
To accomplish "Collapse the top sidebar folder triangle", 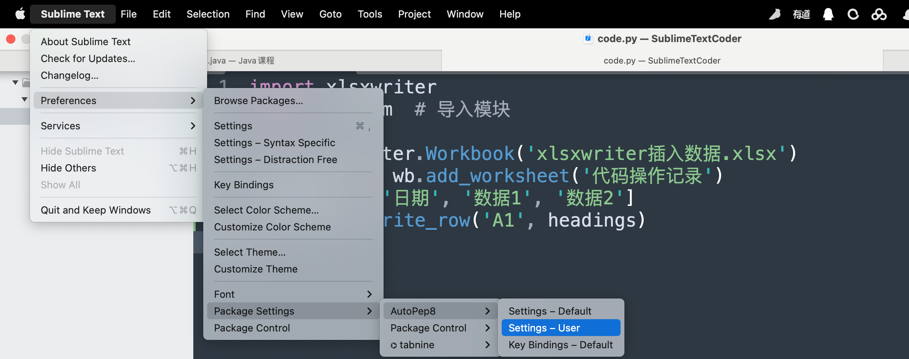I will click(x=15, y=82).
